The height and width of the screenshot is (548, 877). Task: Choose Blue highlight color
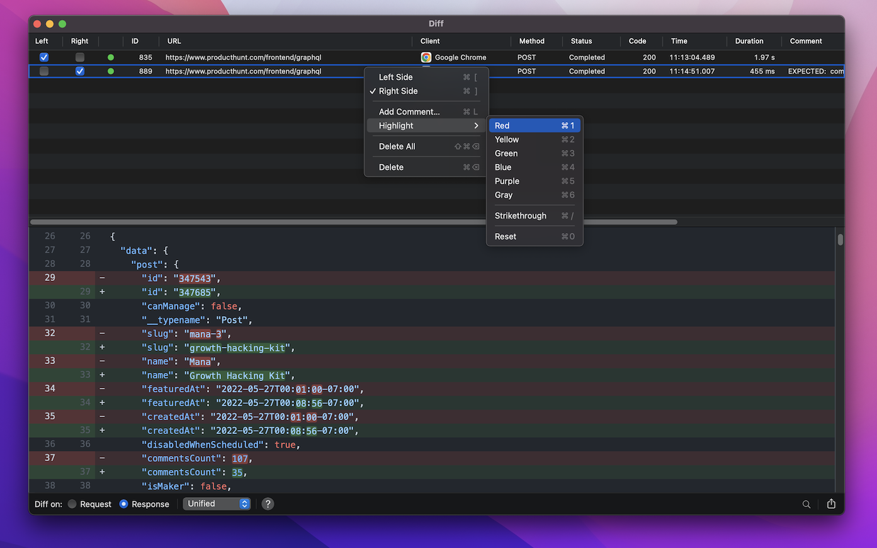click(x=535, y=167)
